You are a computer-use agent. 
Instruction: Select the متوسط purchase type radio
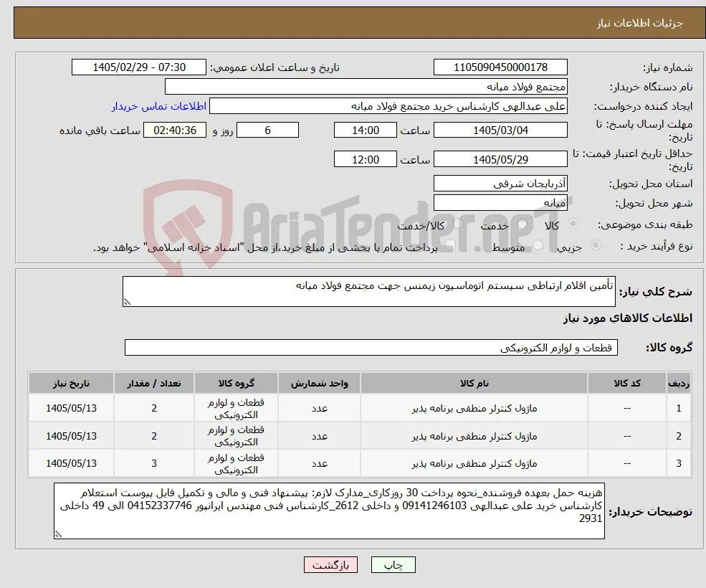click(x=538, y=245)
